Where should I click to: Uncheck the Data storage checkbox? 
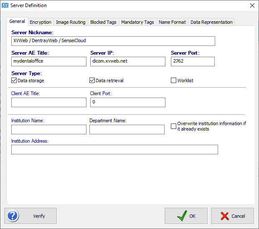coord(14,81)
